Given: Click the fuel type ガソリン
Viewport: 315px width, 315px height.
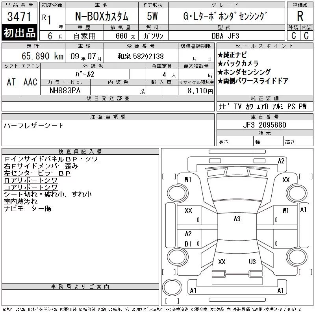Looking at the screenshot, I should point(154,36).
